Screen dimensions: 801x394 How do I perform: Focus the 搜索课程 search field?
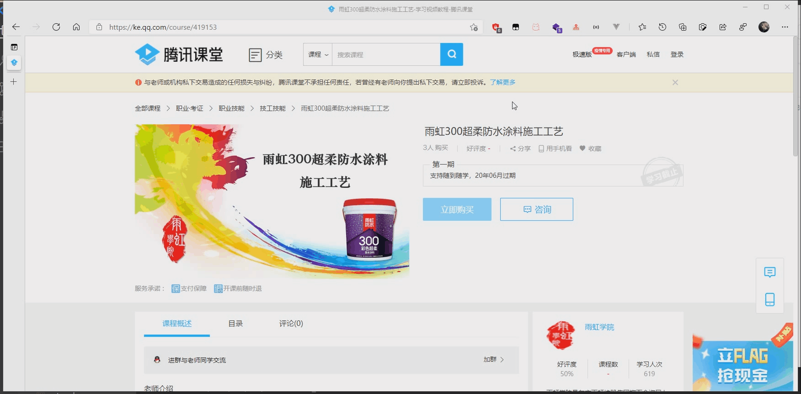[x=386, y=54]
